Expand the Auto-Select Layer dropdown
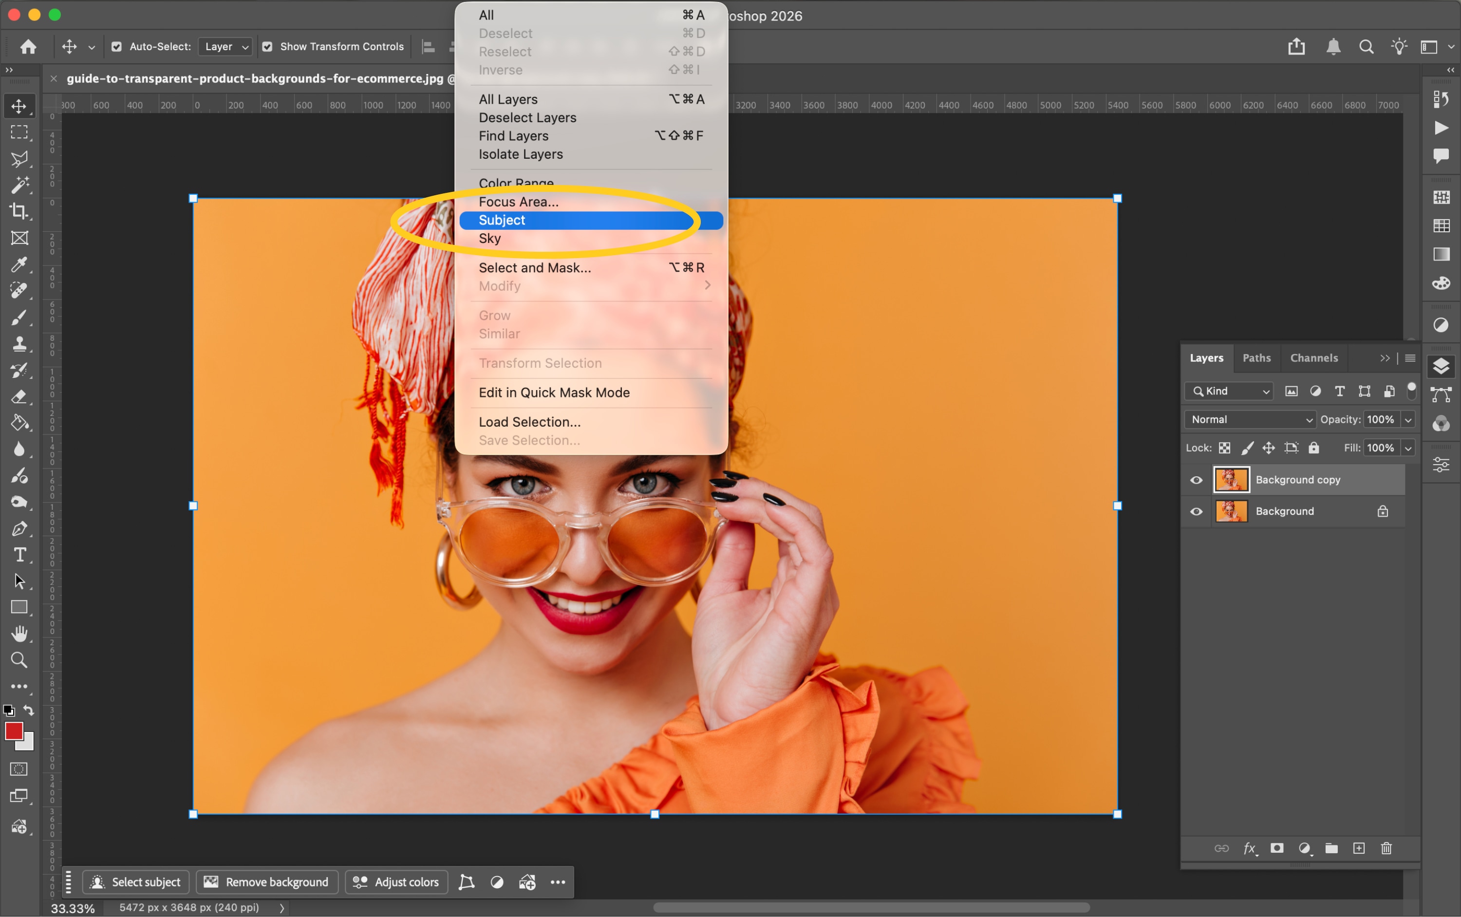Viewport: 1461px width, 917px height. point(225,47)
